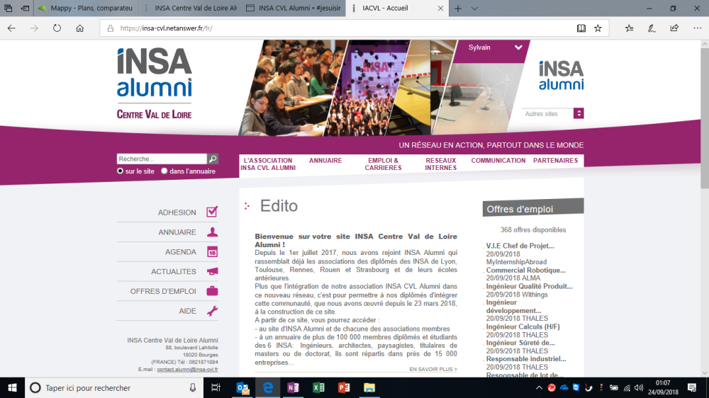Click the Offres d'emploi briefcase icon
The height and width of the screenshot is (398, 709).
tap(212, 291)
